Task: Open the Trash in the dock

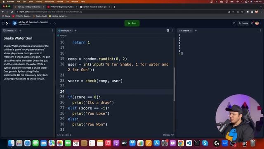Action: [253, 143]
